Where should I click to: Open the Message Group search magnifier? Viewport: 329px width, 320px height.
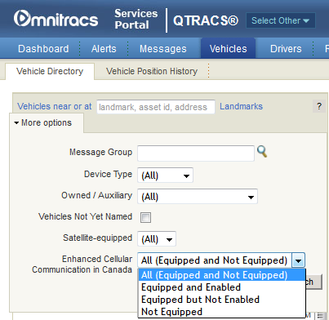coord(262,152)
